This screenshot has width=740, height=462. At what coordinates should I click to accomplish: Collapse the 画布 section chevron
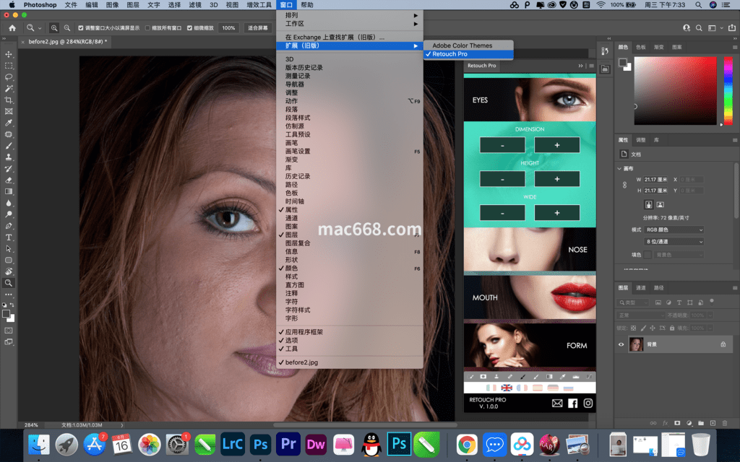pyautogui.click(x=619, y=168)
